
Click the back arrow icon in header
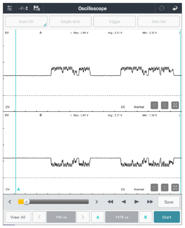click(175, 8)
